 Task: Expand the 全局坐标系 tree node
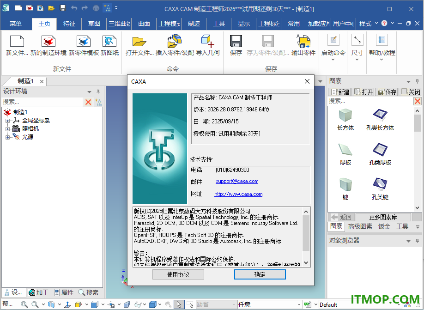[7, 121]
